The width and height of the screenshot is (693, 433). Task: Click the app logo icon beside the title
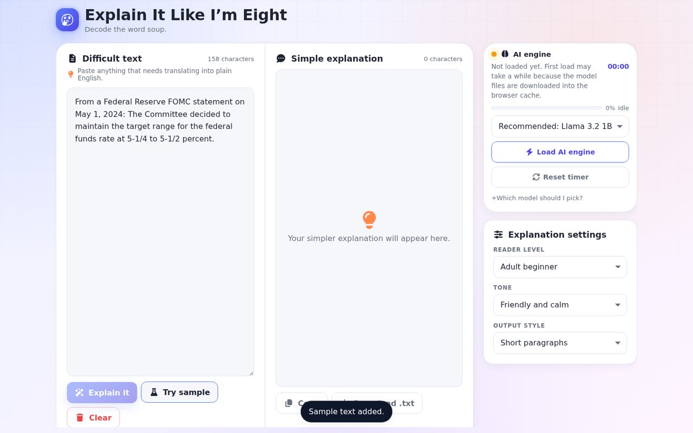[x=67, y=20]
